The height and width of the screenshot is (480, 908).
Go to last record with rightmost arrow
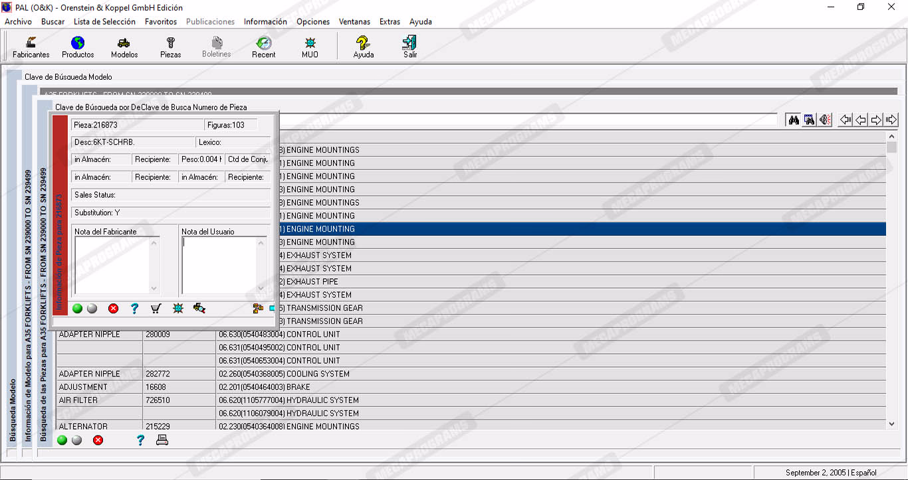(x=891, y=120)
